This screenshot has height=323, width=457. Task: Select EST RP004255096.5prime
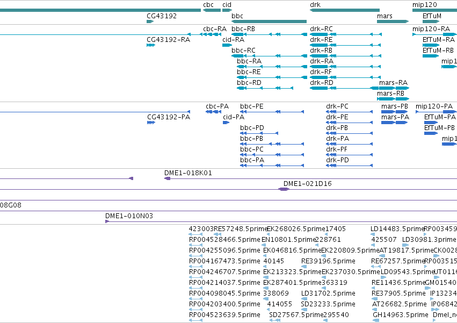(x=195, y=256)
